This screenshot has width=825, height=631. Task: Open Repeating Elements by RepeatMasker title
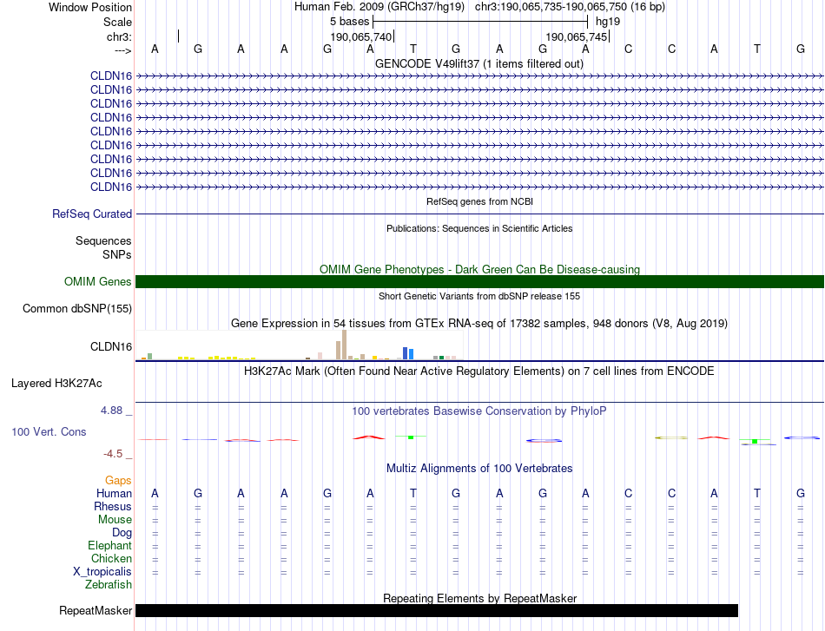click(479, 598)
